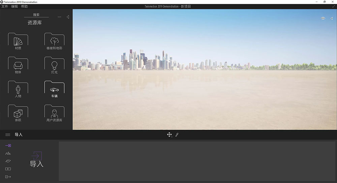Open the 材质 (Materials) folder
The width and height of the screenshot is (337, 183).
coord(18,41)
